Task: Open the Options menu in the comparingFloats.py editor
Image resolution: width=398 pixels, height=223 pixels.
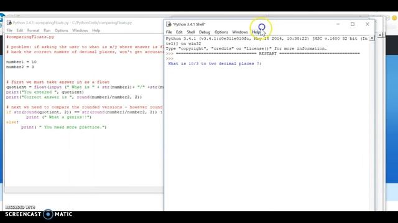Action: [x=61, y=30]
